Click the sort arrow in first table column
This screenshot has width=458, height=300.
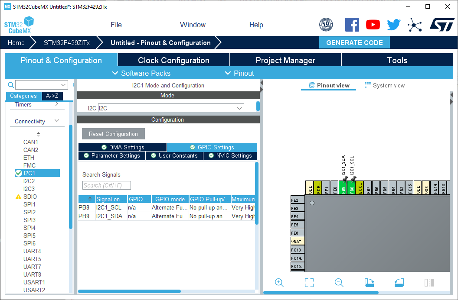click(x=90, y=199)
